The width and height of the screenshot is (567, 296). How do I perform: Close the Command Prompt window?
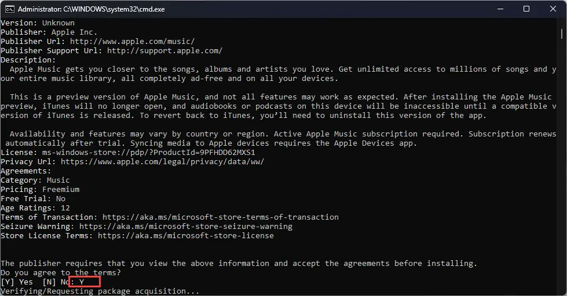(x=553, y=9)
